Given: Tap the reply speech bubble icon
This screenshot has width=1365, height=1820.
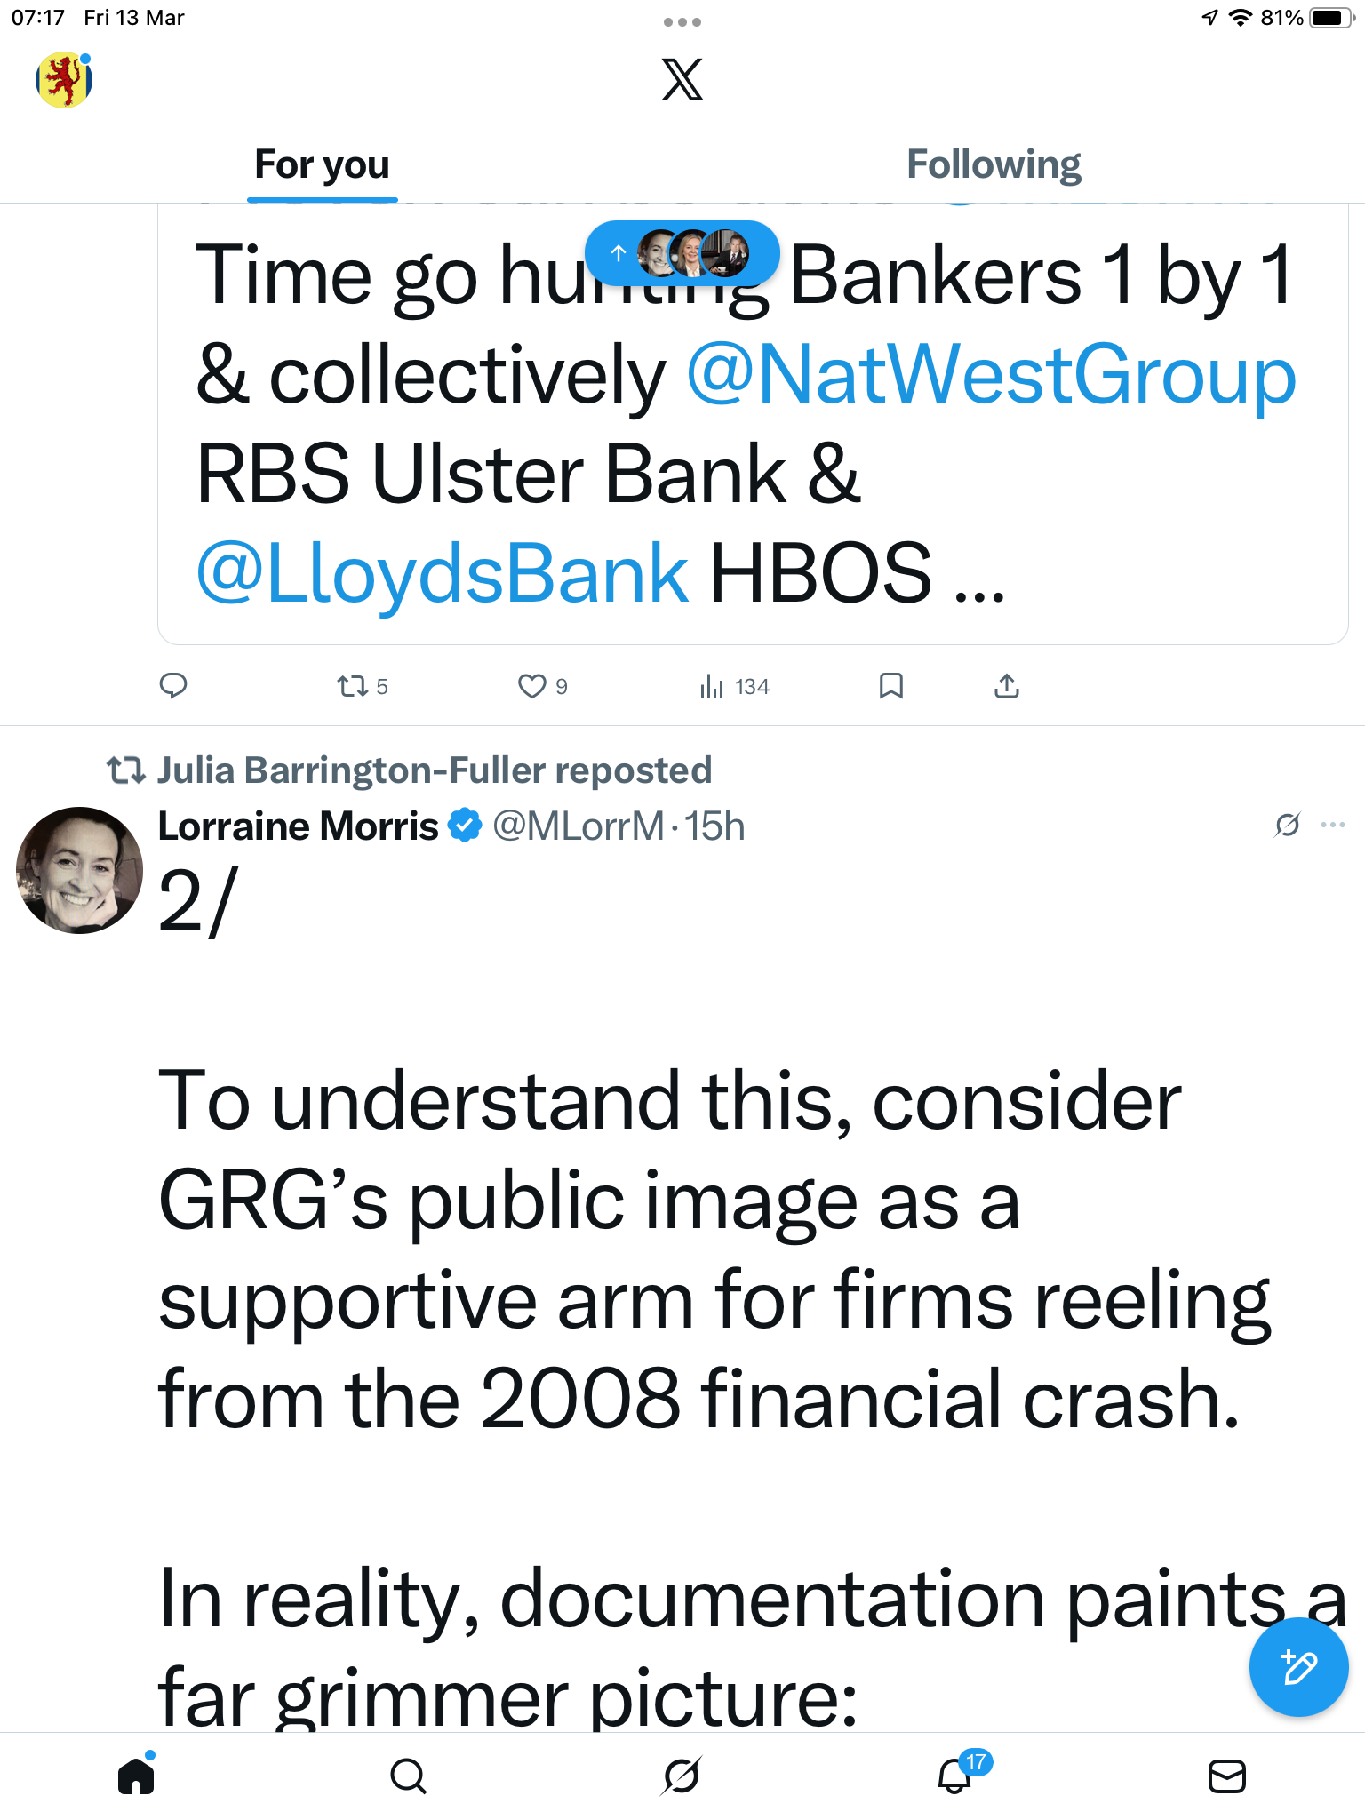Looking at the screenshot, I should [x=172, y=686].
